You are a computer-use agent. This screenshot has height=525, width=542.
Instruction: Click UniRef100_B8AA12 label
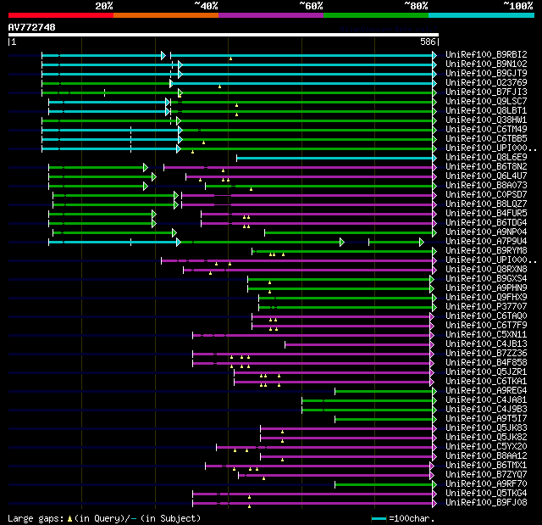pyautogui.click(x=486, y=456)
